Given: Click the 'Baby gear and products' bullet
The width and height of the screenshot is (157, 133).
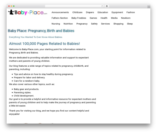Looking at the screenshot, I should pyautogui.click(x=26, y=89).
